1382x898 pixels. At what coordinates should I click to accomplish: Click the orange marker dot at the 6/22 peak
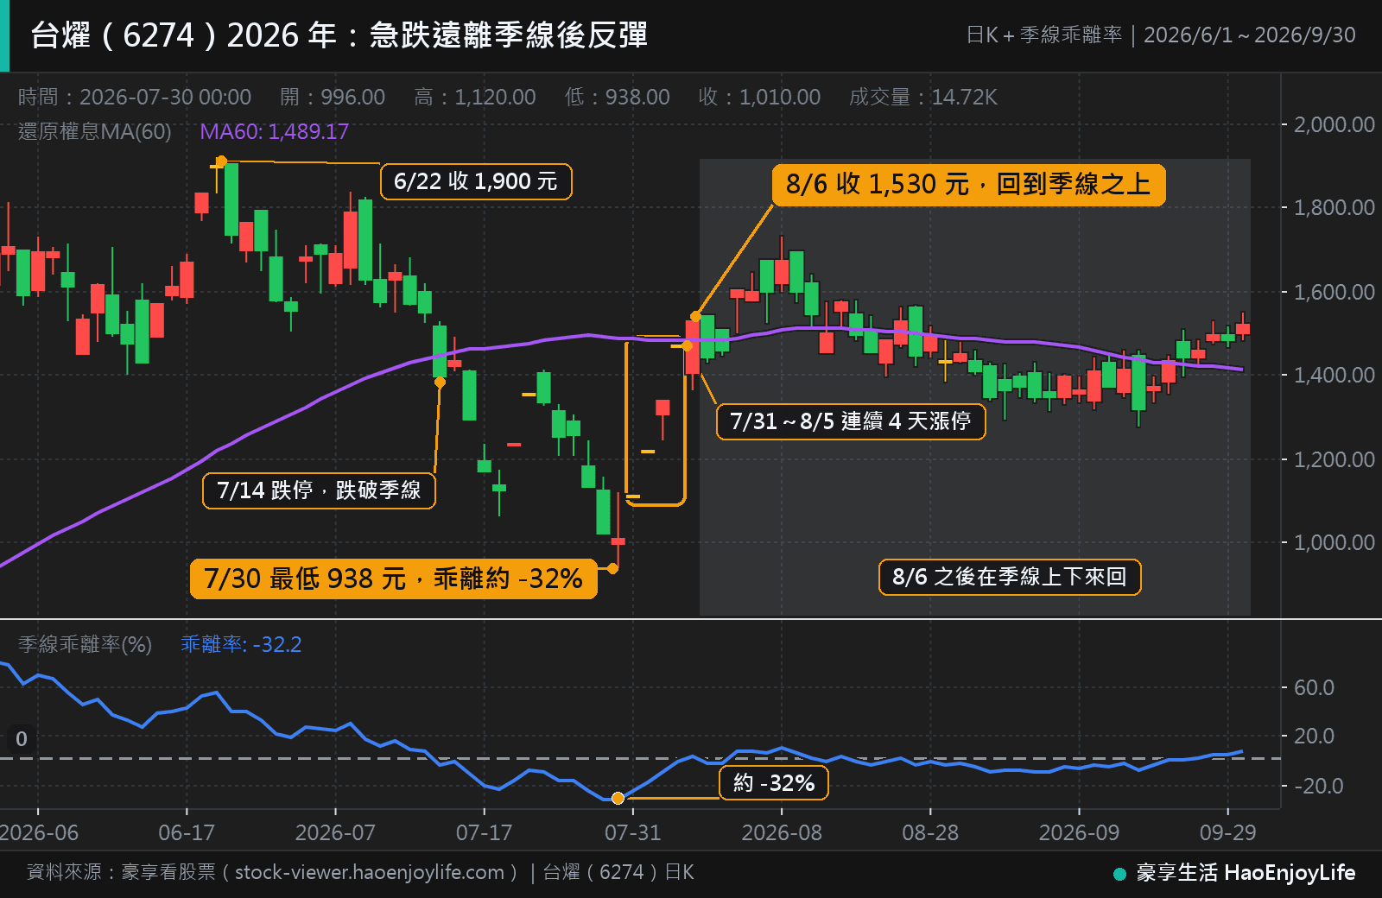[221, 161]
